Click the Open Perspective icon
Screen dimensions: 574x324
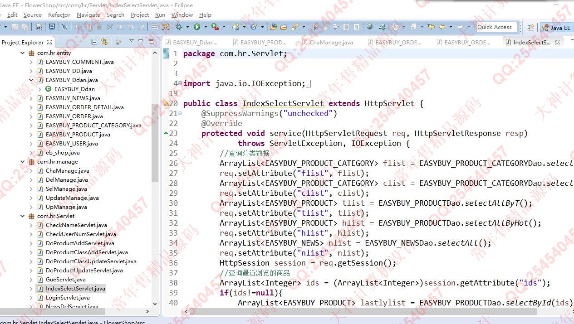coord(530,27)
